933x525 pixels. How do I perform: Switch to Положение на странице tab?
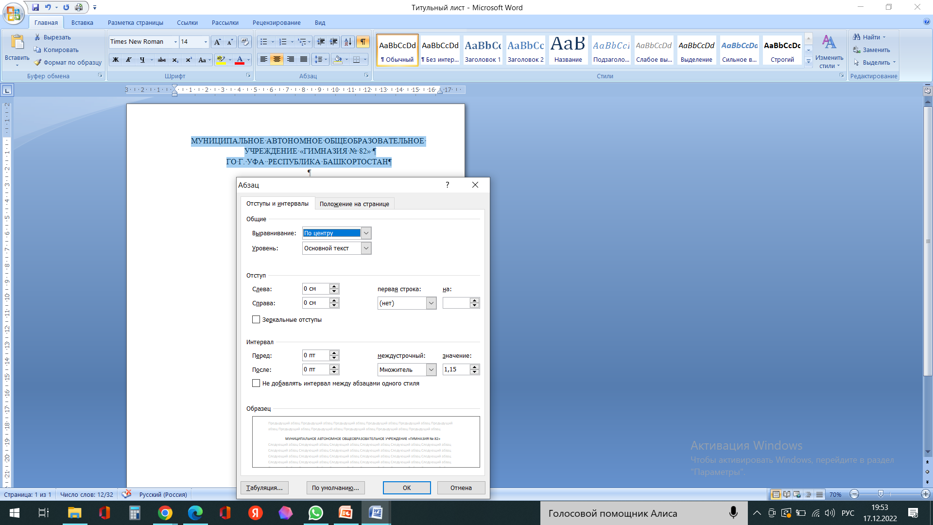click(x=354, y=204)
